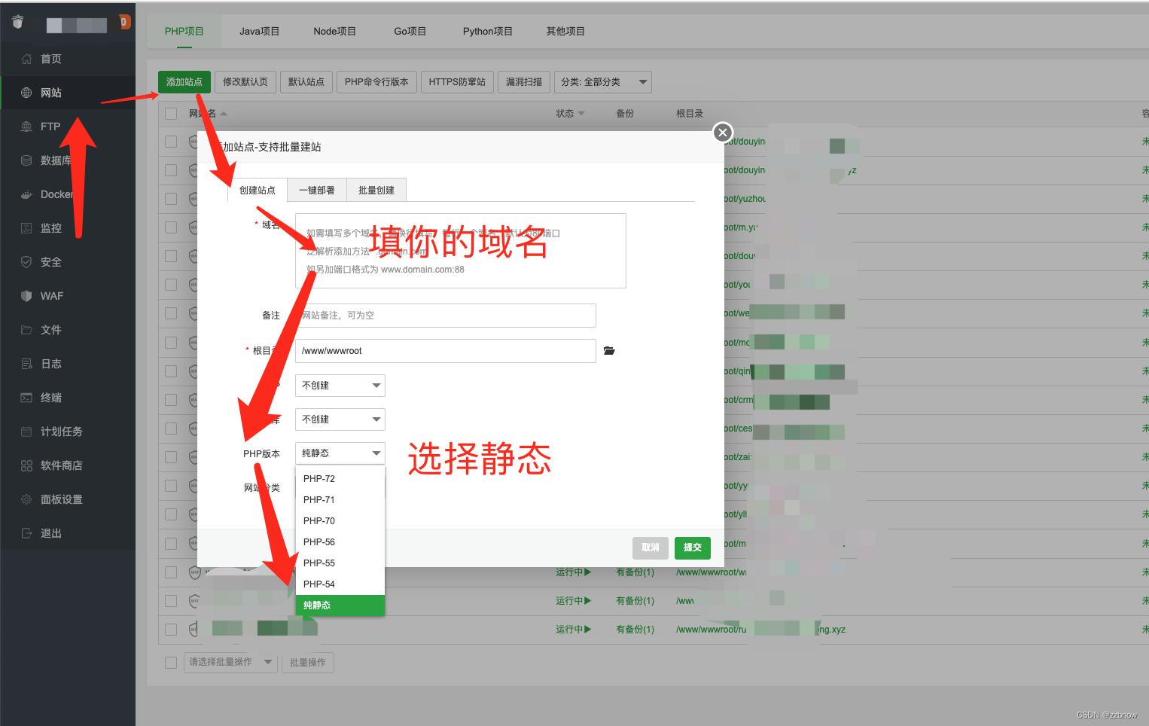This screenshot has width=1149, height=726.
Task: Tick the select-all checkbox in table header
Action: point(171,114)
